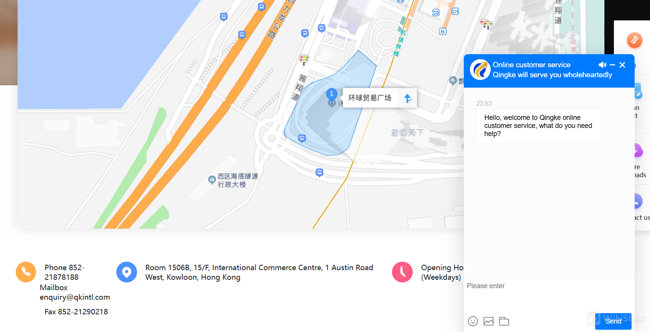Open the emoji picker in chat
Viewport: 650px width, 332px height.
coord(473,321)
